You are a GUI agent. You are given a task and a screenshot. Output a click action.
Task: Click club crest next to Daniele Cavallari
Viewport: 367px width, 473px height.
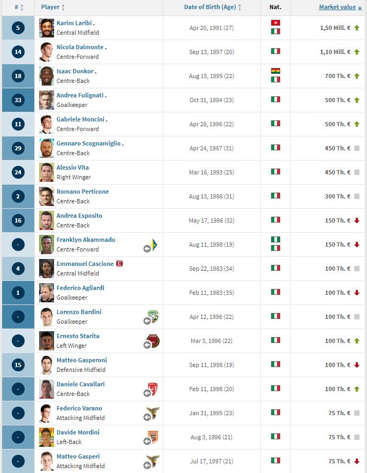[154, 389]
